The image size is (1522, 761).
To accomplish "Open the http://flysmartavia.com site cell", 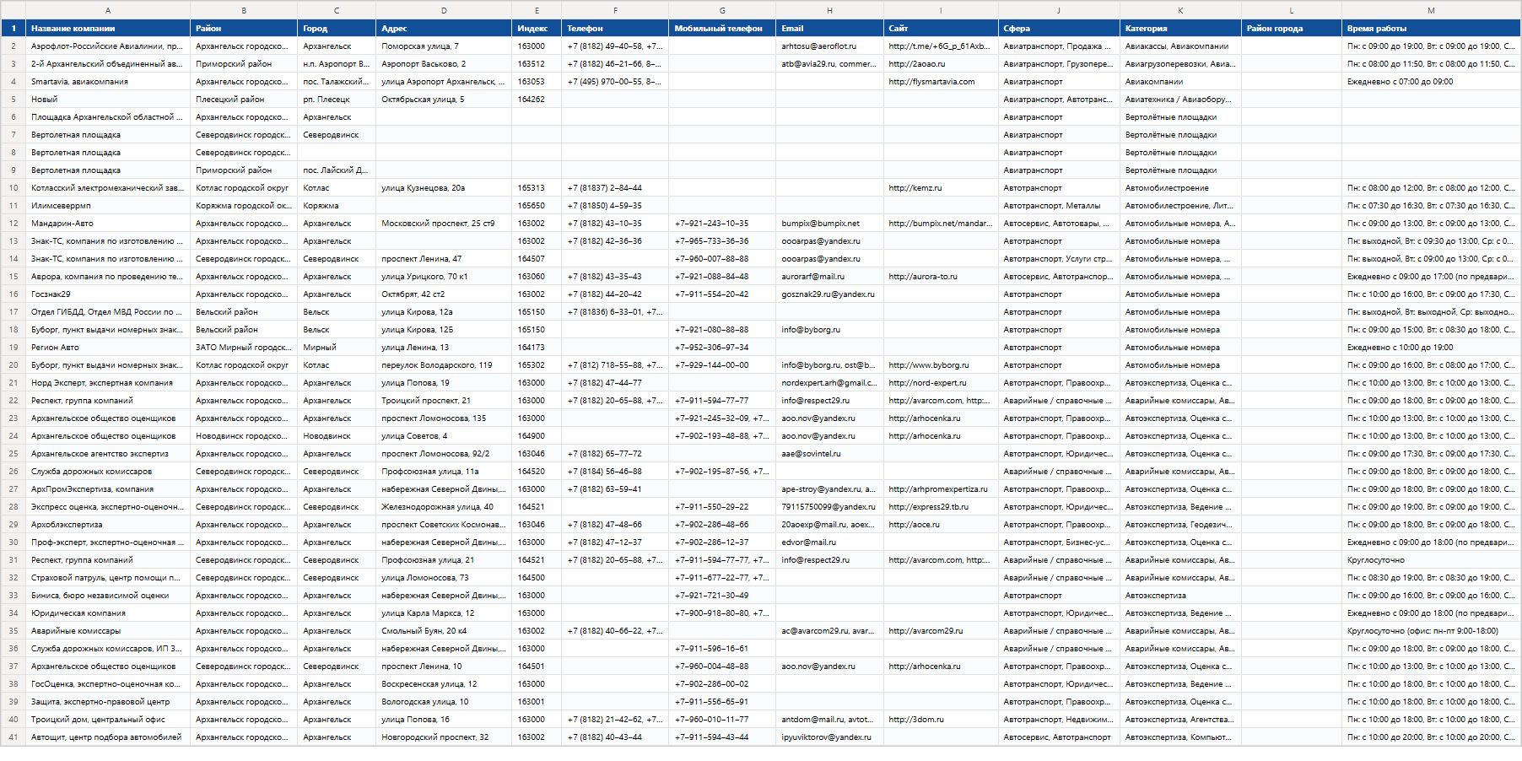I will coord(941,82).
